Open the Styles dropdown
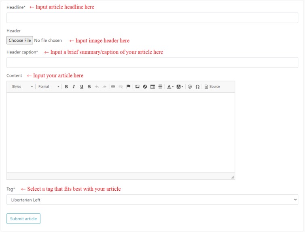The image size is (305, 232). pyautogui.click(x=22, y=87)
